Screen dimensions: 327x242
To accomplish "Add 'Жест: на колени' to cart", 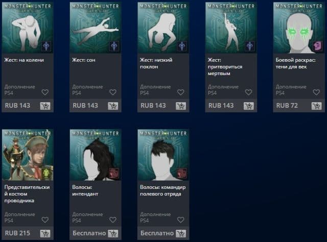I will coord(45,106).
